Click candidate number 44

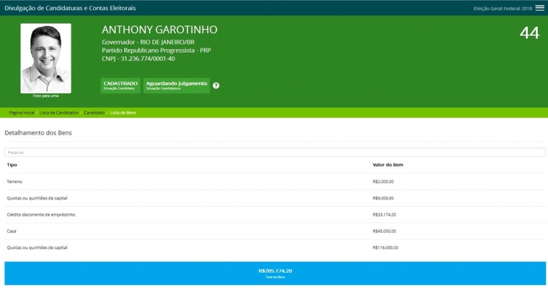pyautogui.click(x=529, y=34)
